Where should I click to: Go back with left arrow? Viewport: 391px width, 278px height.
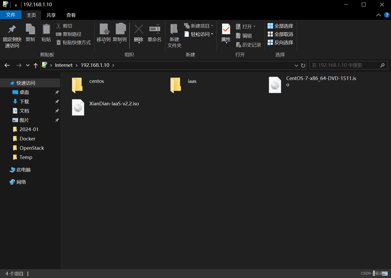7,65
